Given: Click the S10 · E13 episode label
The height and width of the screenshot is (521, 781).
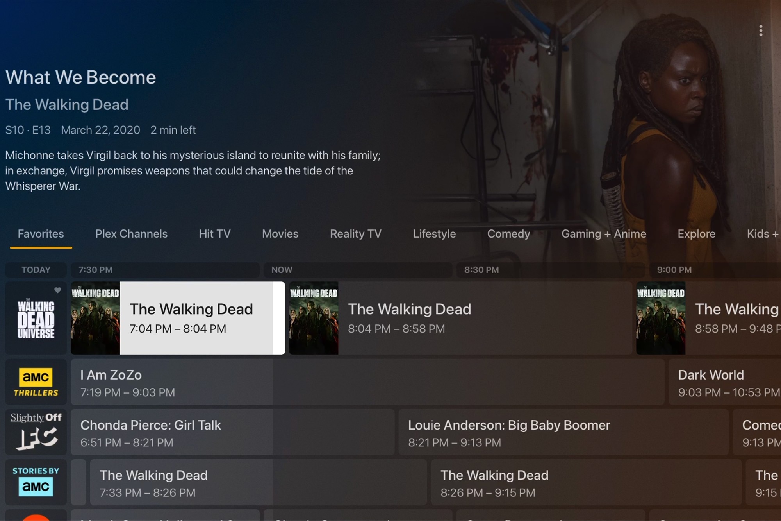Looking at the screenshot, I should point(28,130).
